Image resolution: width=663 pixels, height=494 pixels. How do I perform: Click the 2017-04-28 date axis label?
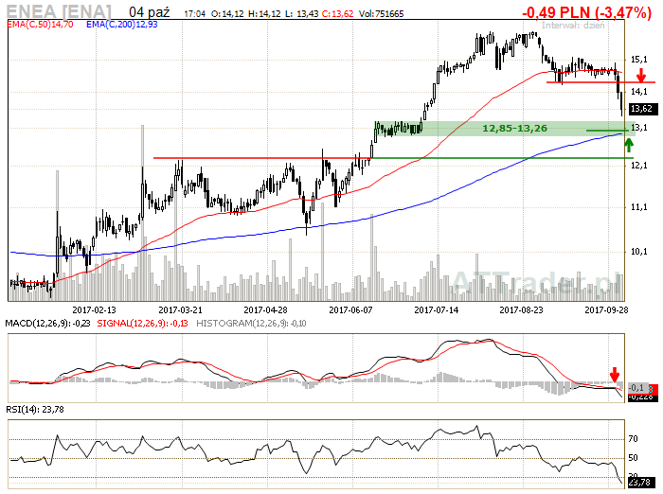click(265, 310)
